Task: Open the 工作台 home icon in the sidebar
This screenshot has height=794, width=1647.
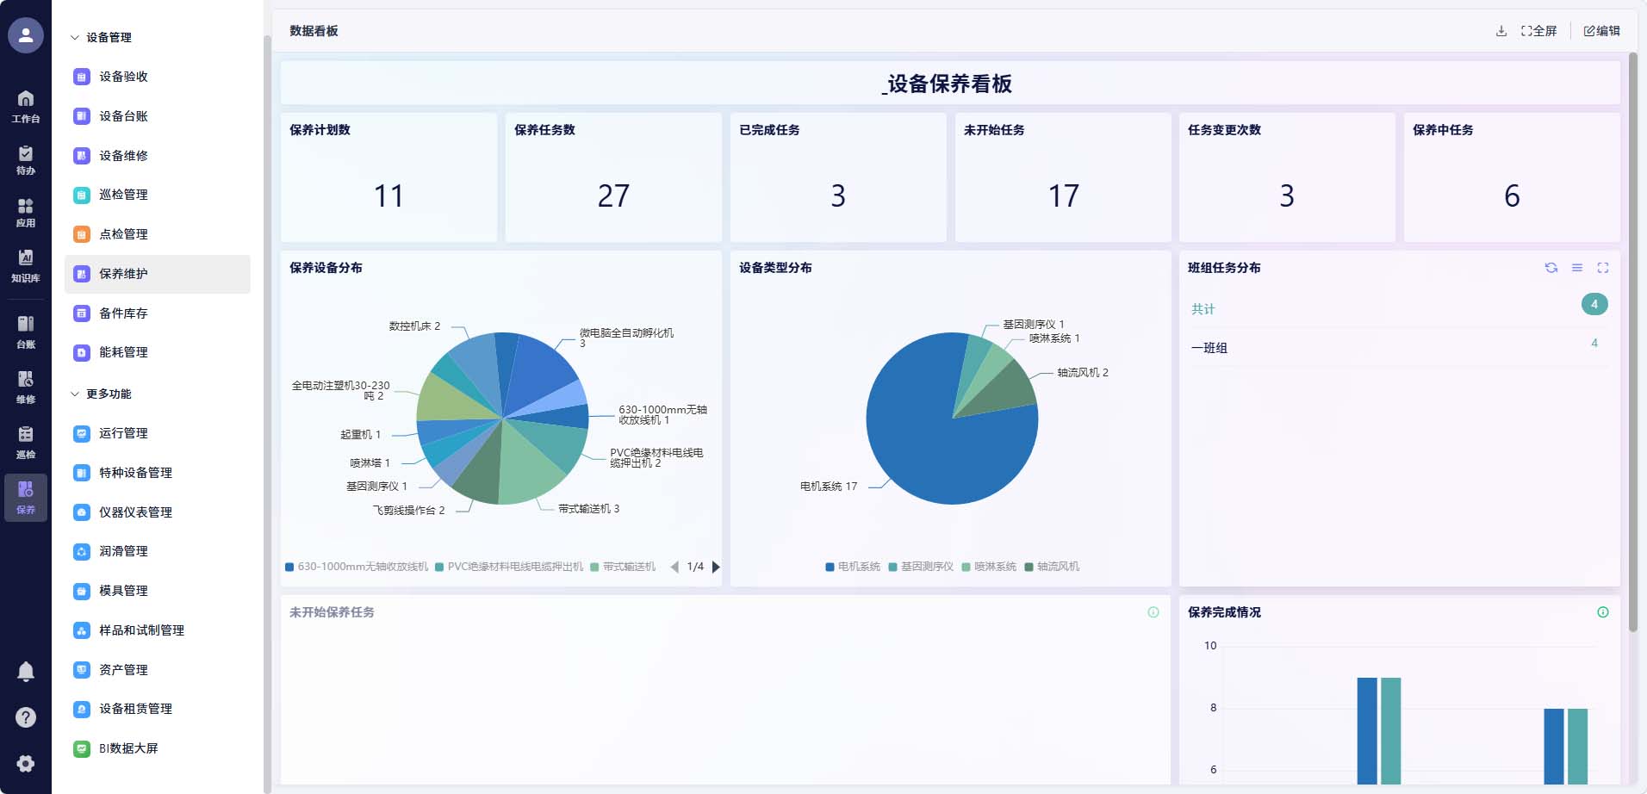Action: [x=26, y=106]
